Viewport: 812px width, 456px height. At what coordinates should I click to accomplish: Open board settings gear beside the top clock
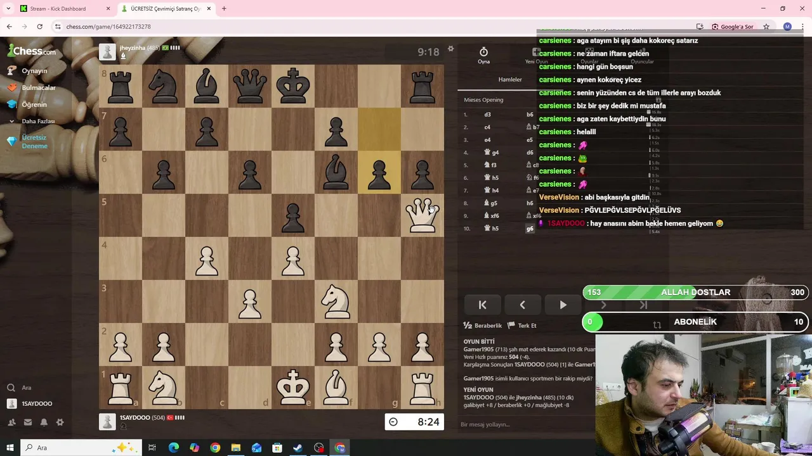pos(450,49)
